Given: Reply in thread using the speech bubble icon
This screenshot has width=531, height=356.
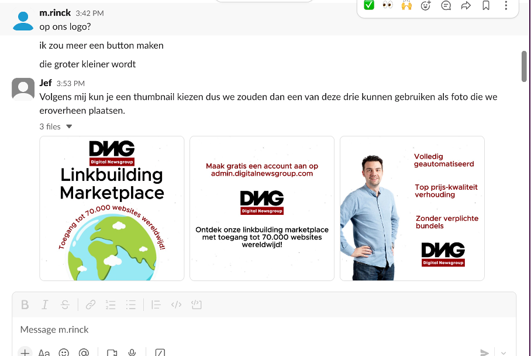Looking at the screenshot, I should 446,5.
